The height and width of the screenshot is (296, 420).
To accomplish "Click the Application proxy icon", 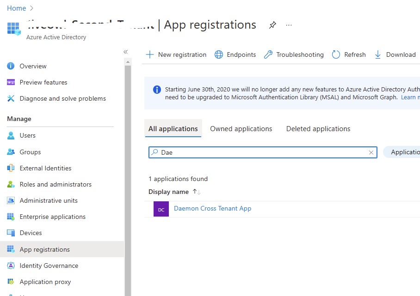I will [11, 282].
